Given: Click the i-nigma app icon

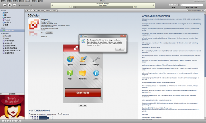Looking at the screenshot, I should 34,24.
